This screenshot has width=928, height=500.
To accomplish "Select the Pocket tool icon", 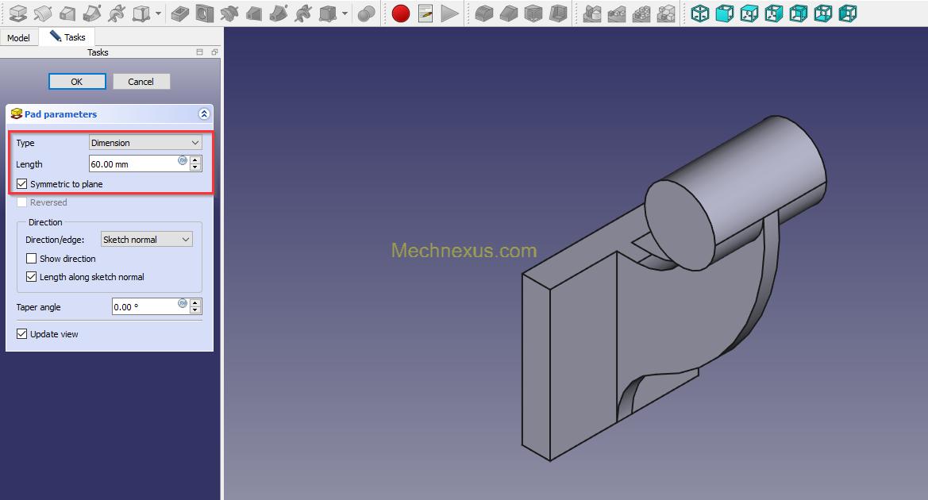I will point(180,13).
